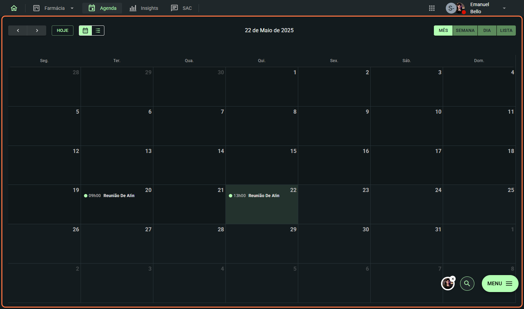Screen dimensions: 524x309
Task: Open the apps grid icon
Action: coord(432,8)
